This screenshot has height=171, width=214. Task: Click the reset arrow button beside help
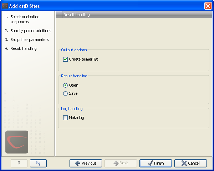click(x=38, y=163)
